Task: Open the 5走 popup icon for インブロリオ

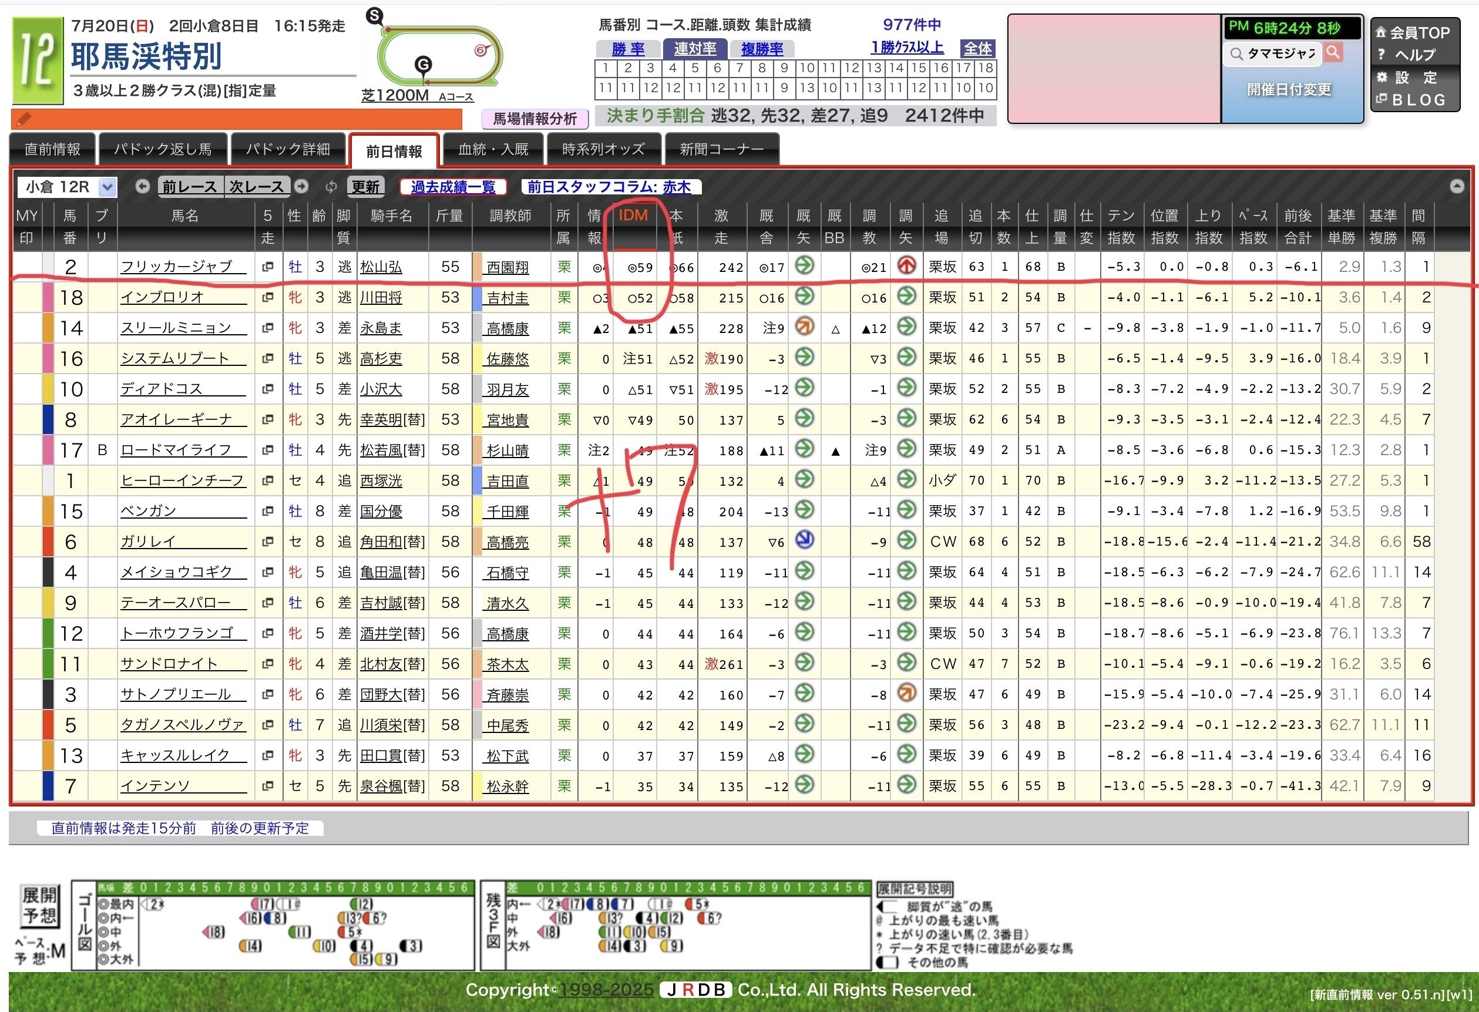Action: point(268,297)
